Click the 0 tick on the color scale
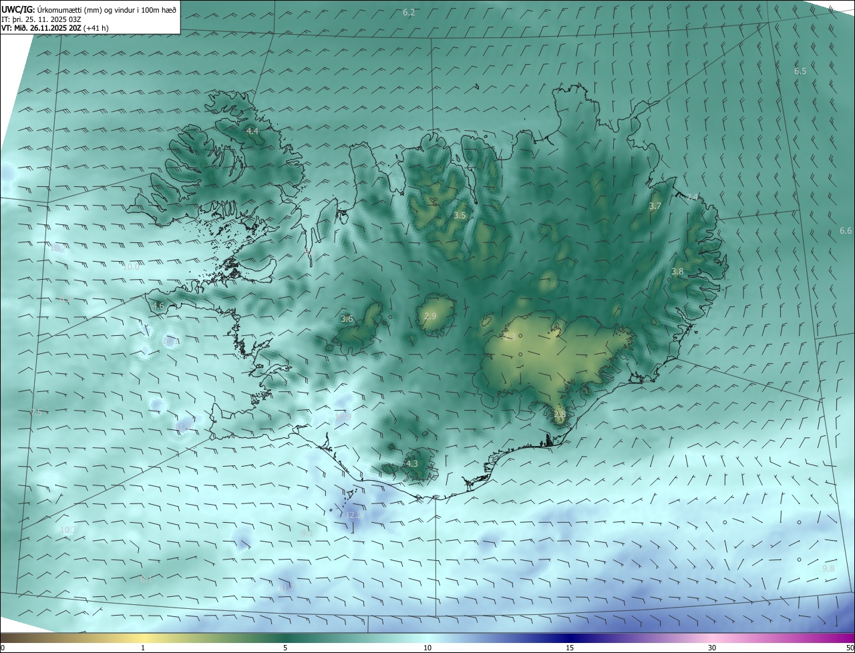The height and width of the screenshot is (653, 855). (x=3, y=648)
